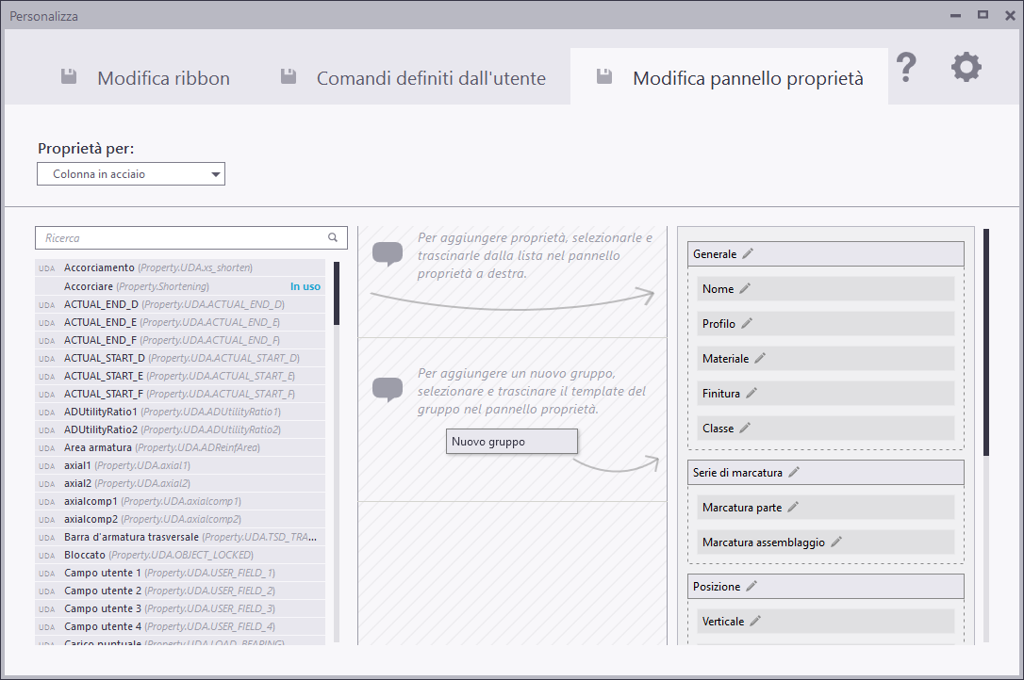This screenshot has width=1024, height=680.
Task: Click pencil icon next to Classe
Action: pos(745,428)
